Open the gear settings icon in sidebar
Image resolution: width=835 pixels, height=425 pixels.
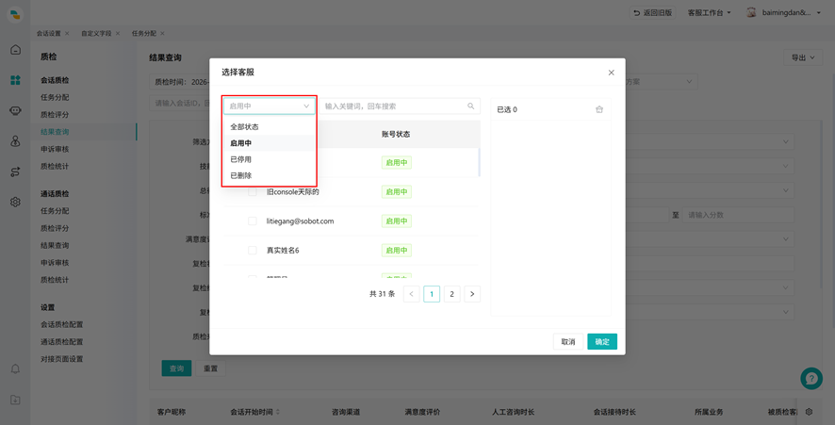click(15, 202)
